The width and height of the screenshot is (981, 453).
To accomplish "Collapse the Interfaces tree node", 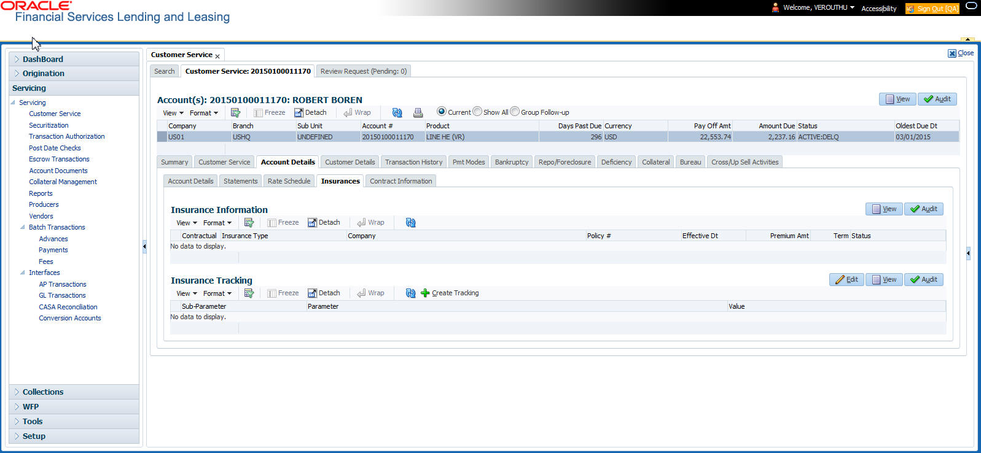I will coord(23,273).
